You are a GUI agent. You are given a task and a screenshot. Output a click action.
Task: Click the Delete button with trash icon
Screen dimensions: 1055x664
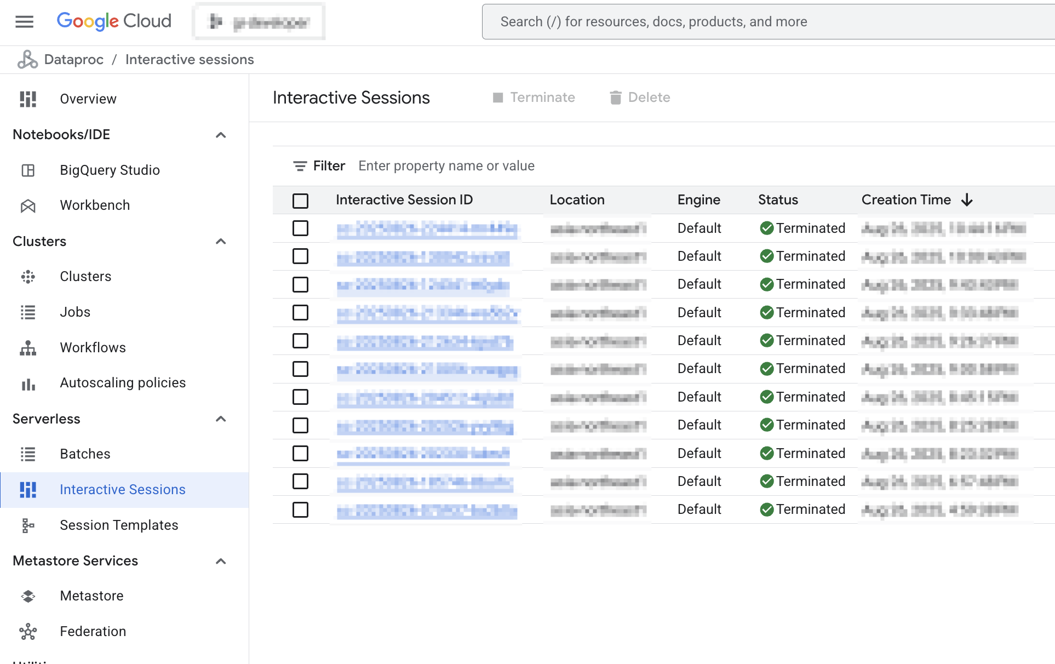click(x=640, y=98)
